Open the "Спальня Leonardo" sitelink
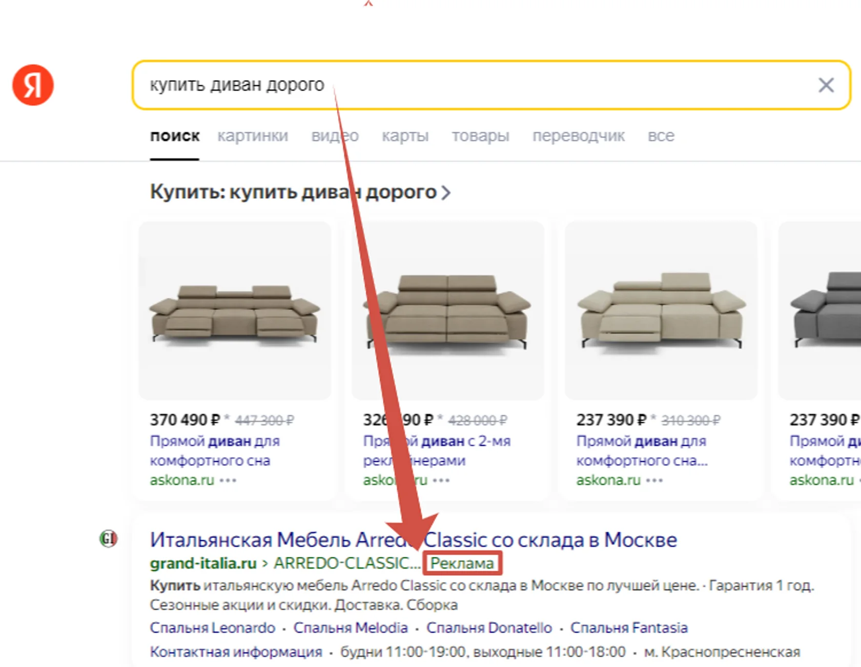 (212, 628)
